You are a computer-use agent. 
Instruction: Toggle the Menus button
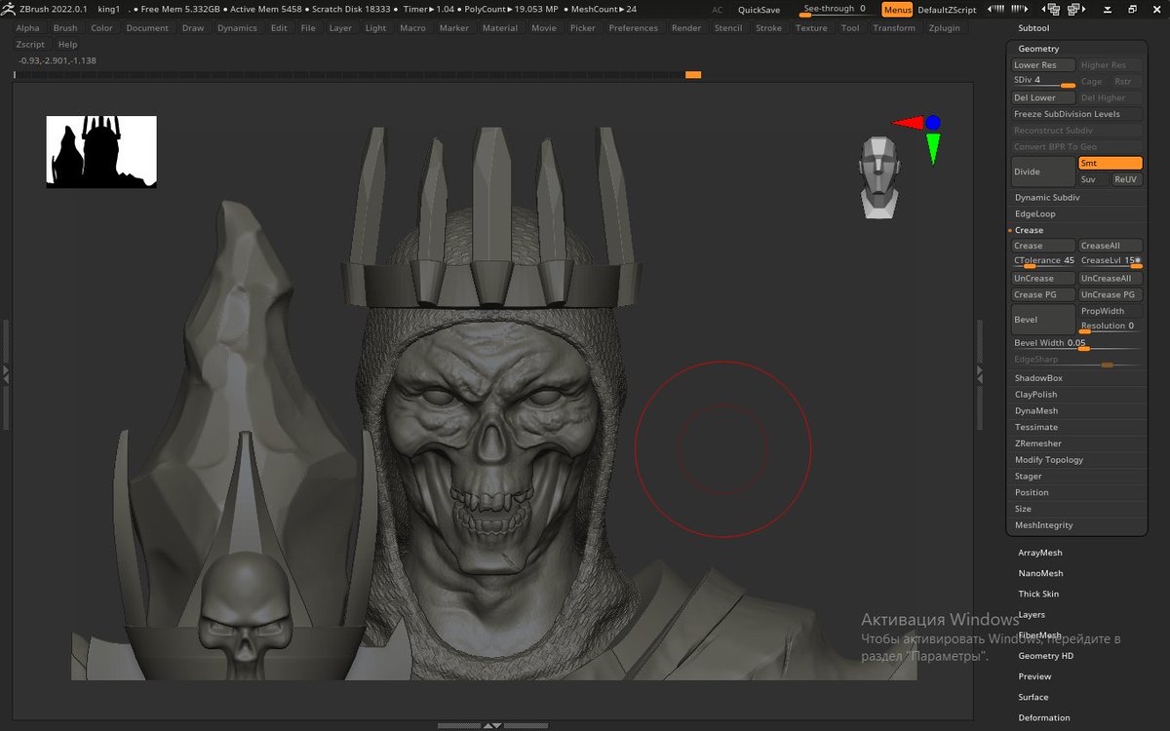pos(897,10)
